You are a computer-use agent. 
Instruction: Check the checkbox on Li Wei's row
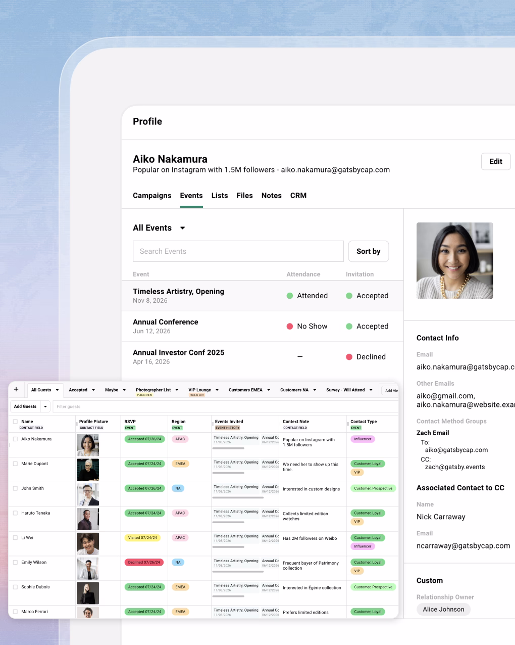(15, 538)
